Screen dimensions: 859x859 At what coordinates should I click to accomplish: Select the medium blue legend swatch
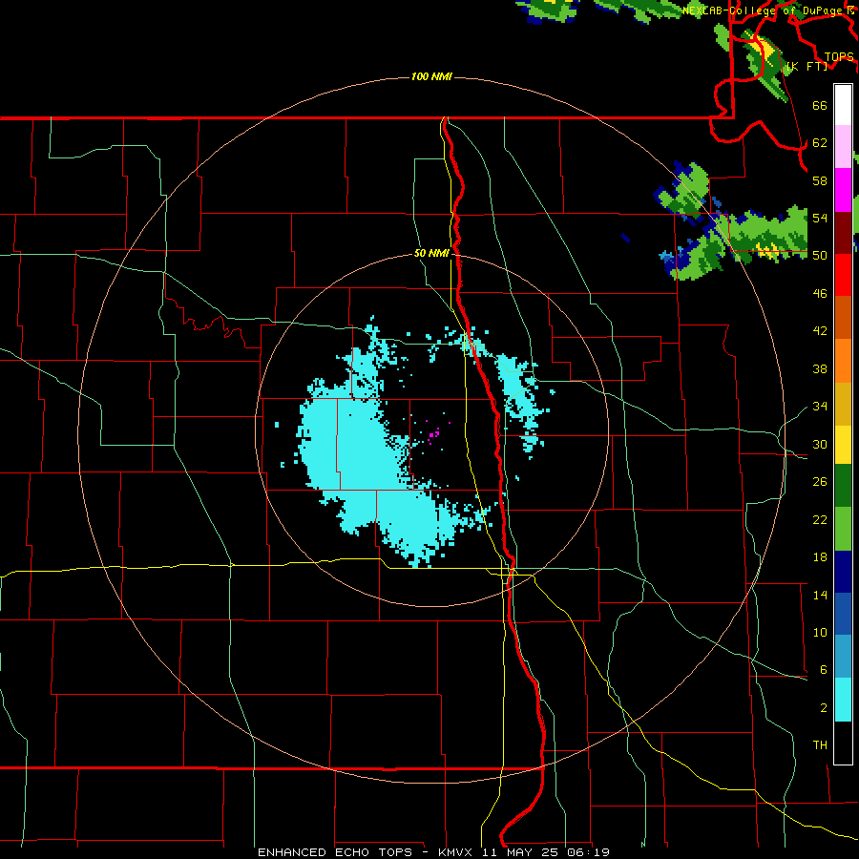(843, 614)
